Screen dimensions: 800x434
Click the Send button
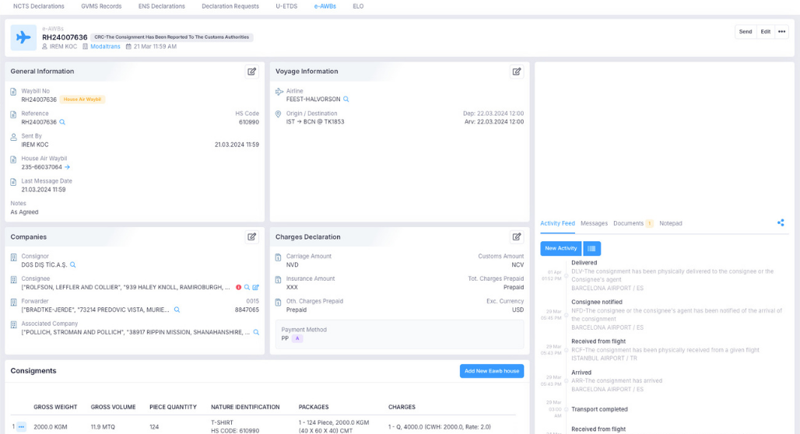tap(746, 32)
